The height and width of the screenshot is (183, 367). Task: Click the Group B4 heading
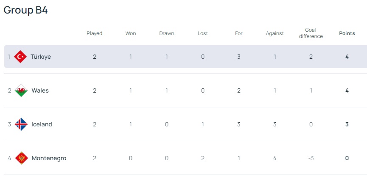click(25, 11)
